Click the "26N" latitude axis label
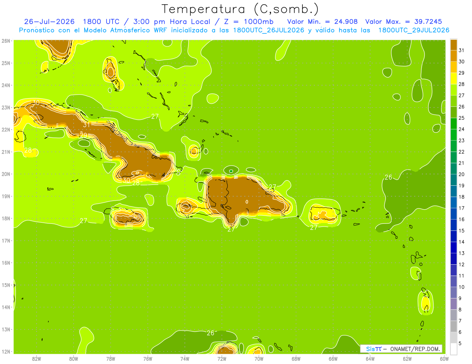 [6, 40]
